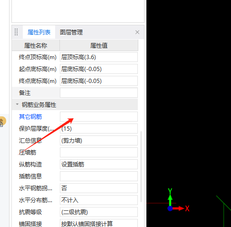Change the 水平分布筋... value 不计入

point(99,200)
